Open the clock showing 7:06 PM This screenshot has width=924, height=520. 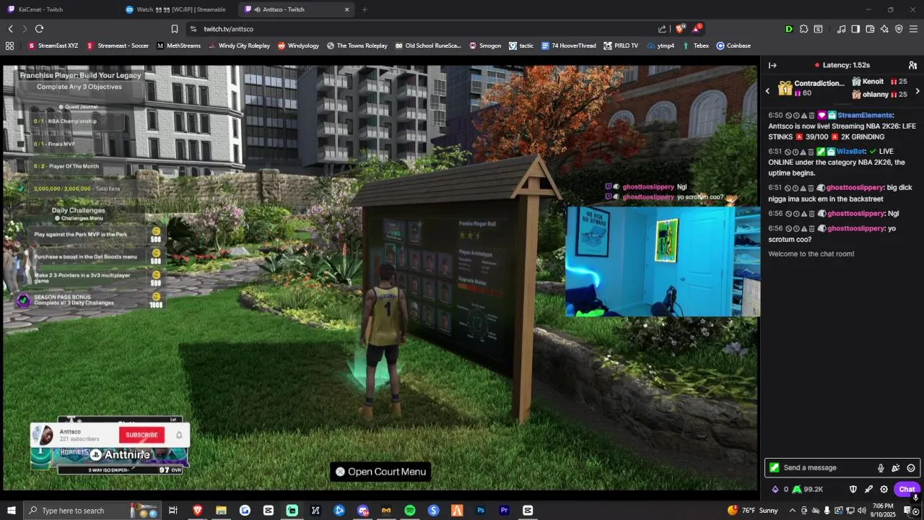pyautogui.click(x=883, y=511)
